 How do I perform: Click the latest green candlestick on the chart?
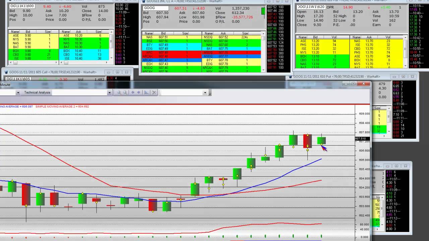pyautogui.click(x=321, y=141)
